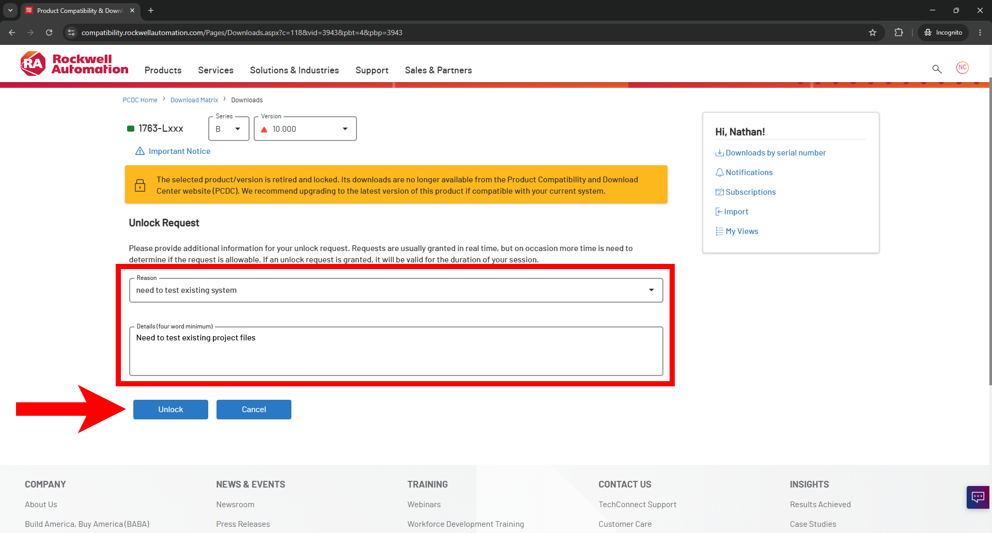The width and height of the screenshot is (992, 533).
Task: Open the Import link
Action: point(736,212)
